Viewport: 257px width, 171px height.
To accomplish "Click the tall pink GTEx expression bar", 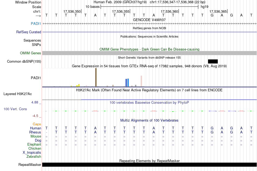I will pyautogui.click(x=141, y=81).
